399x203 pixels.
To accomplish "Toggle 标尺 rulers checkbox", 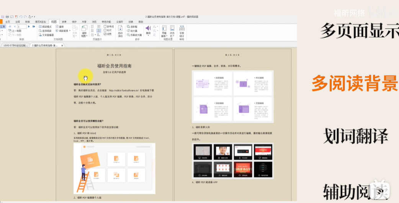I will [108, 30].
